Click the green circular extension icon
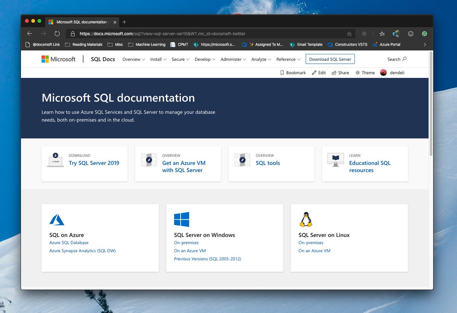Viewport: 457px width, 313px height. pos(424,33)
